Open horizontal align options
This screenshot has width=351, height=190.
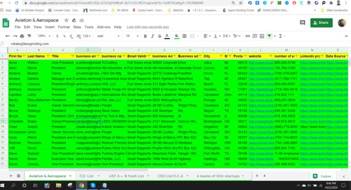coord(206,36)
